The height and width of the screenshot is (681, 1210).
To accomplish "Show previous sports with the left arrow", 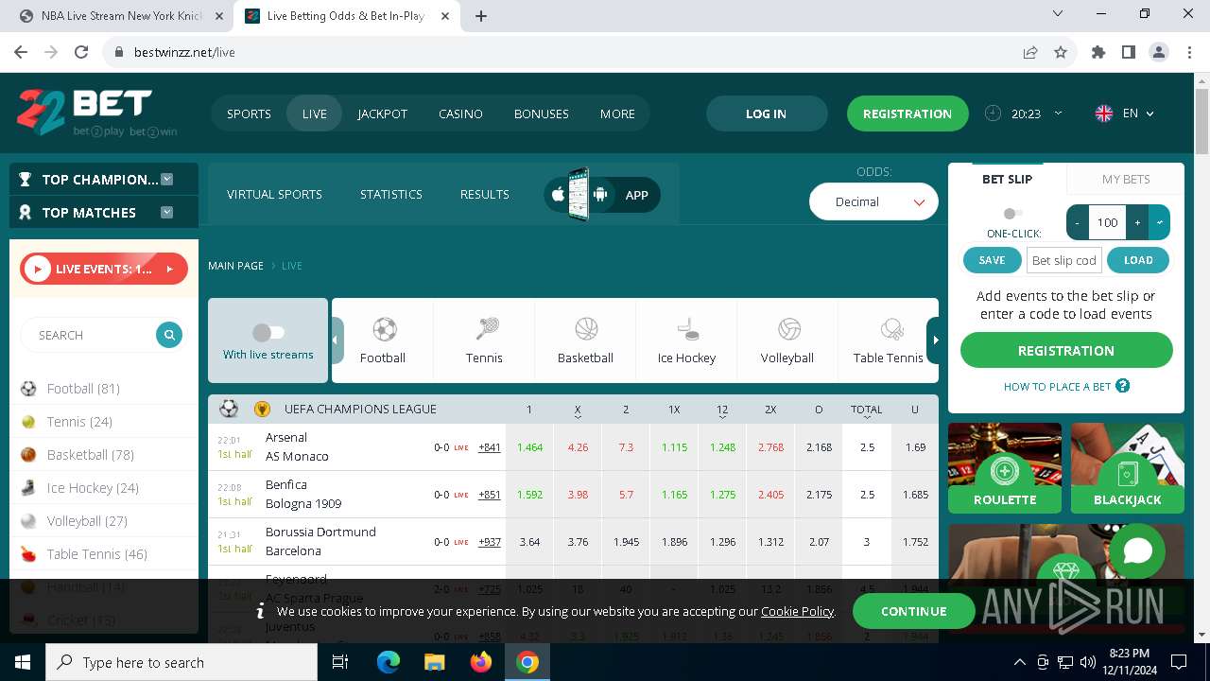I will pos(337,340).
